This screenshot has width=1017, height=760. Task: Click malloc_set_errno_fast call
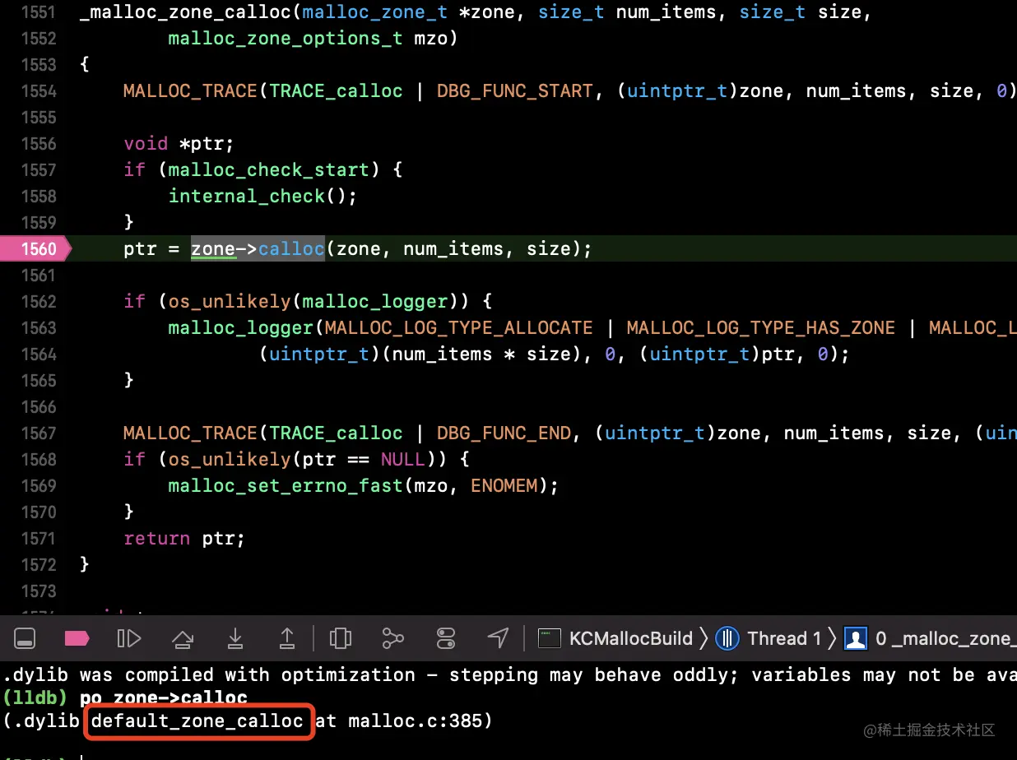tap(286, 485)
